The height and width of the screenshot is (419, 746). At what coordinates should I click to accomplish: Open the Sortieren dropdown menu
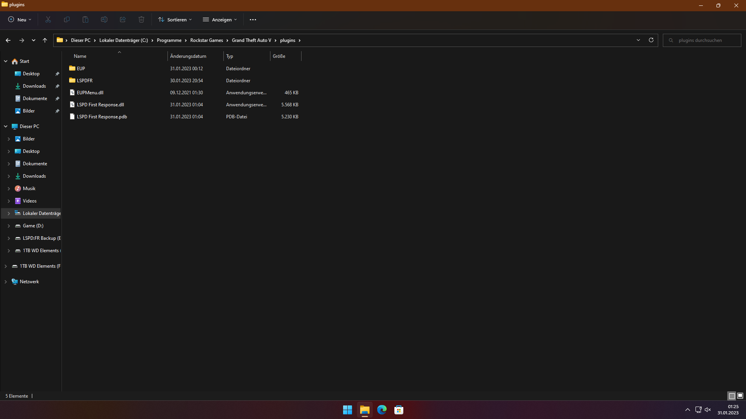click(x=175, y=19)
